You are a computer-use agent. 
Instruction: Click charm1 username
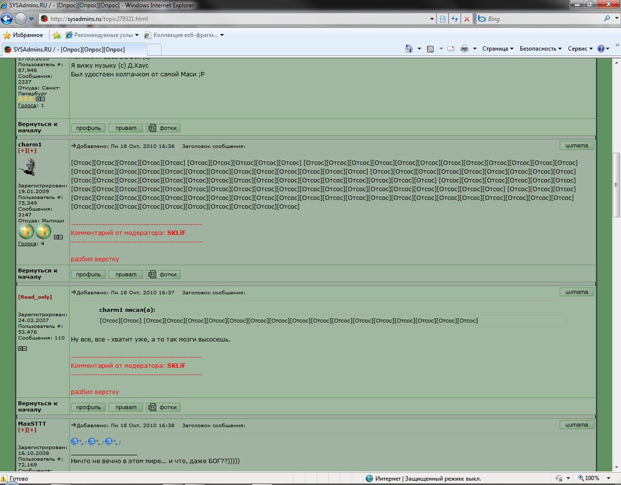(30, 144)
